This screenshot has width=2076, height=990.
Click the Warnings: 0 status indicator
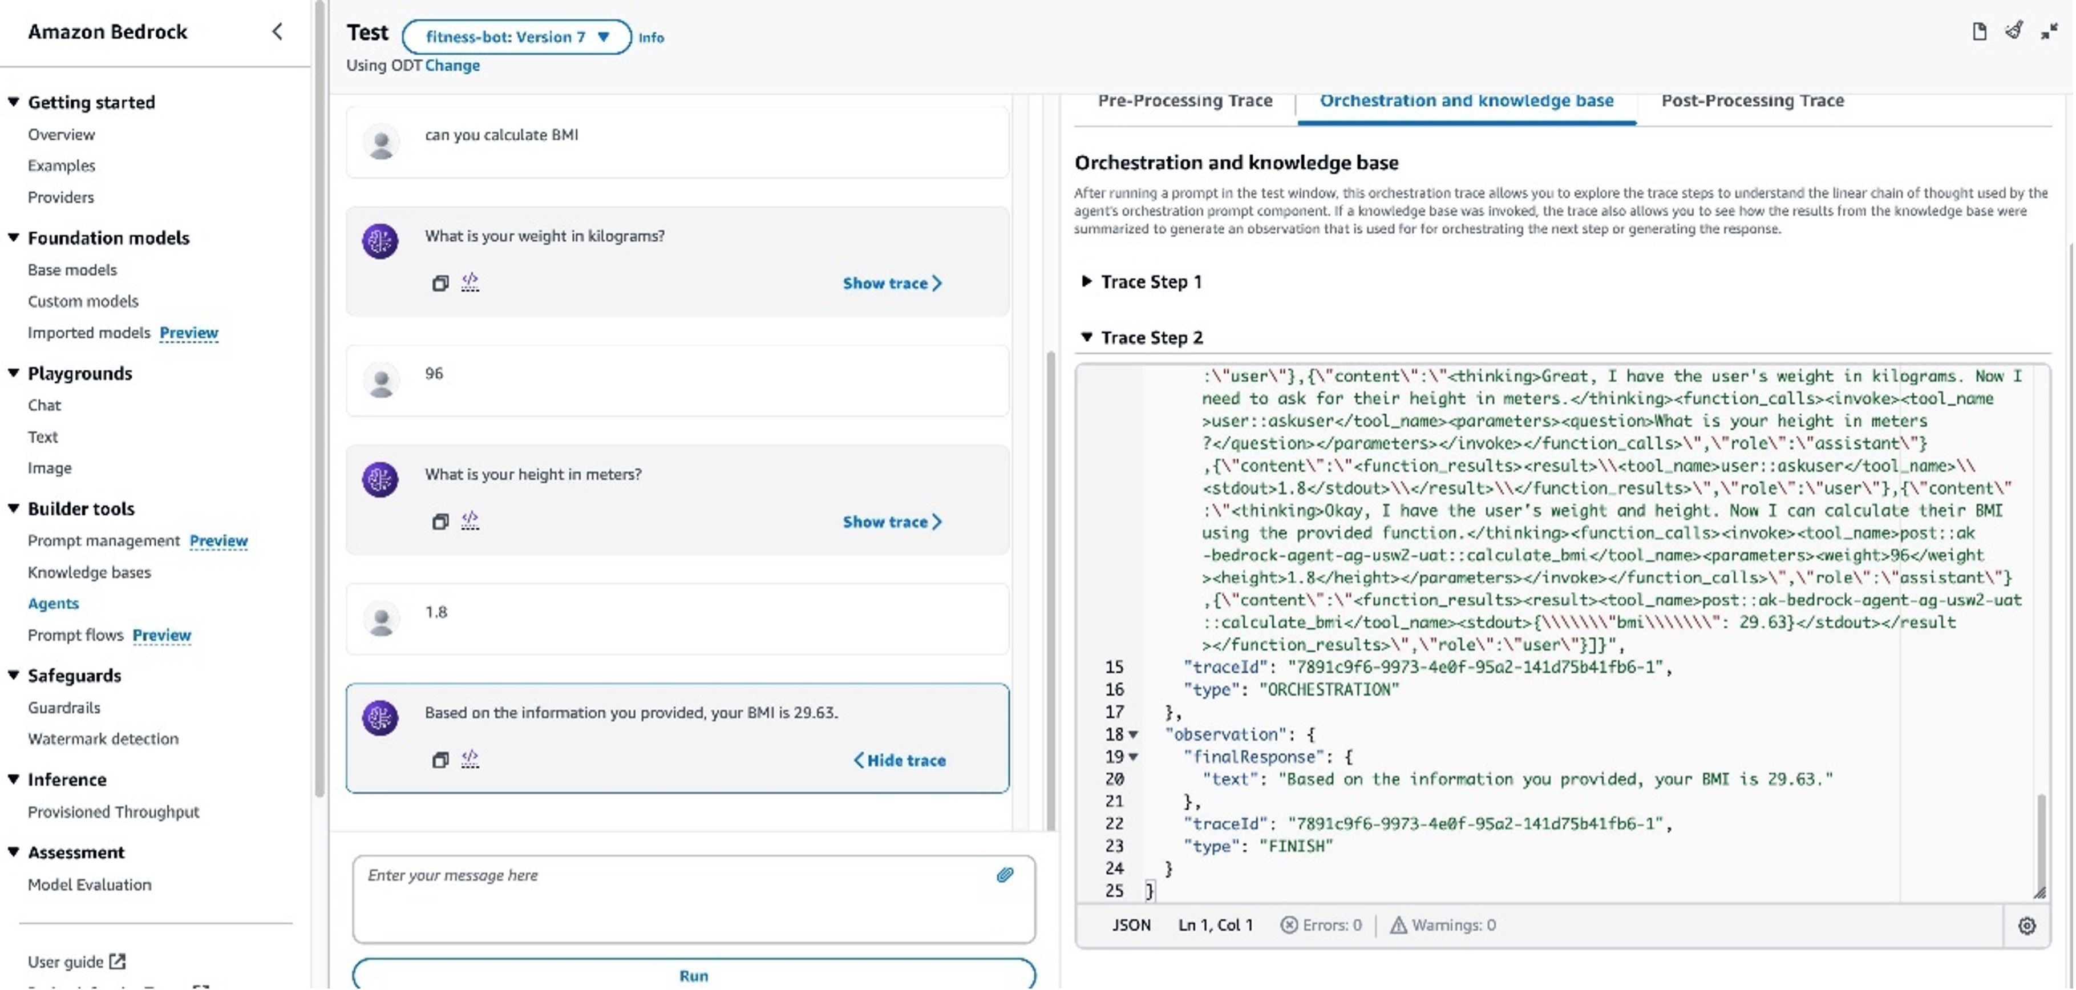pyautogui.click(x=1443, y=925)
